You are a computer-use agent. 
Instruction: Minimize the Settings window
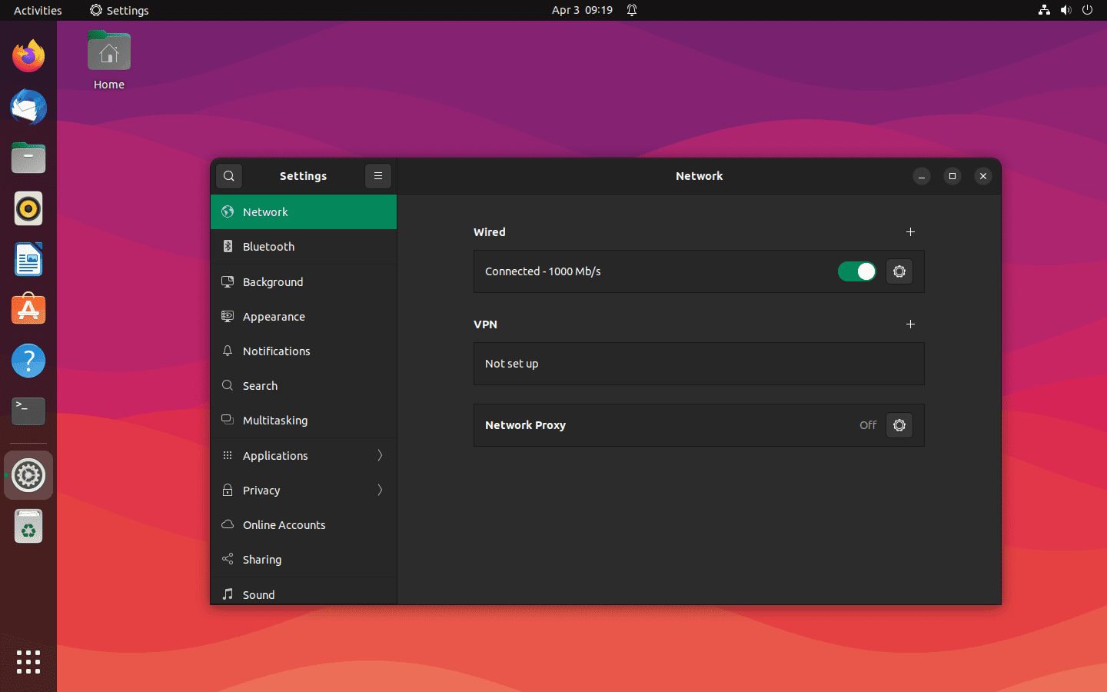coord(922,176)
